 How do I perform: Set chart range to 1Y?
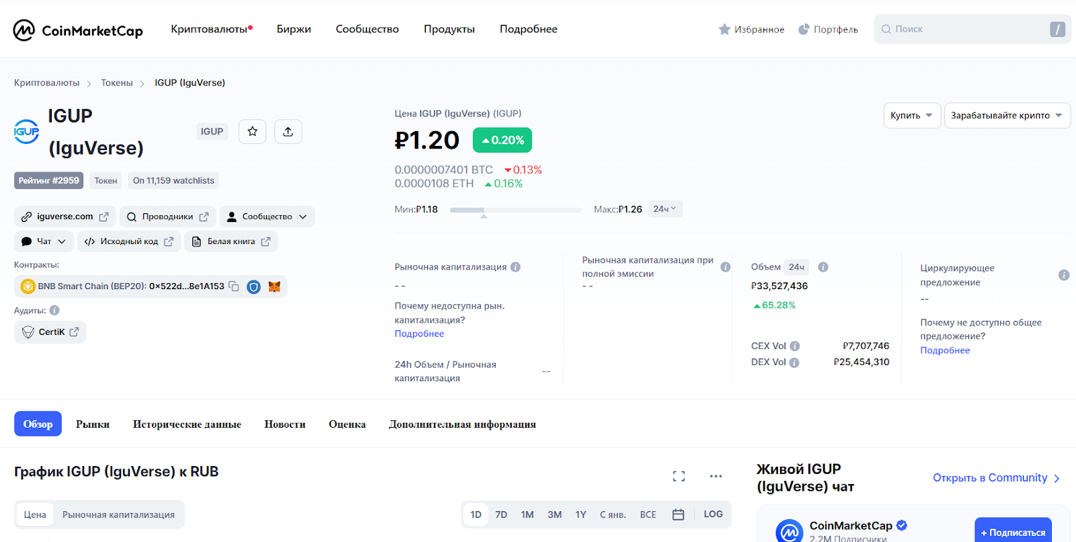pos(581,515)
